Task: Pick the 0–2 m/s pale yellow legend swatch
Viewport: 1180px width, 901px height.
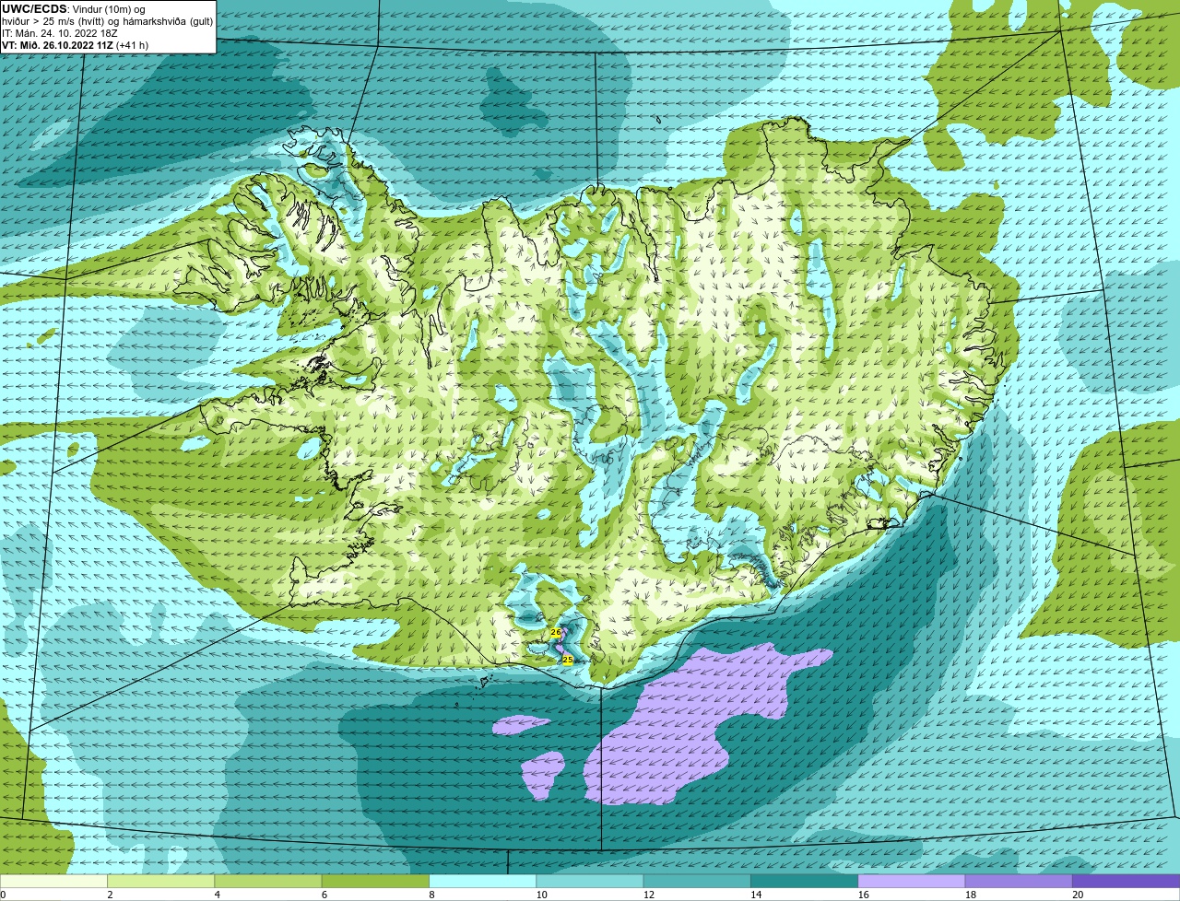Action: 53,882
